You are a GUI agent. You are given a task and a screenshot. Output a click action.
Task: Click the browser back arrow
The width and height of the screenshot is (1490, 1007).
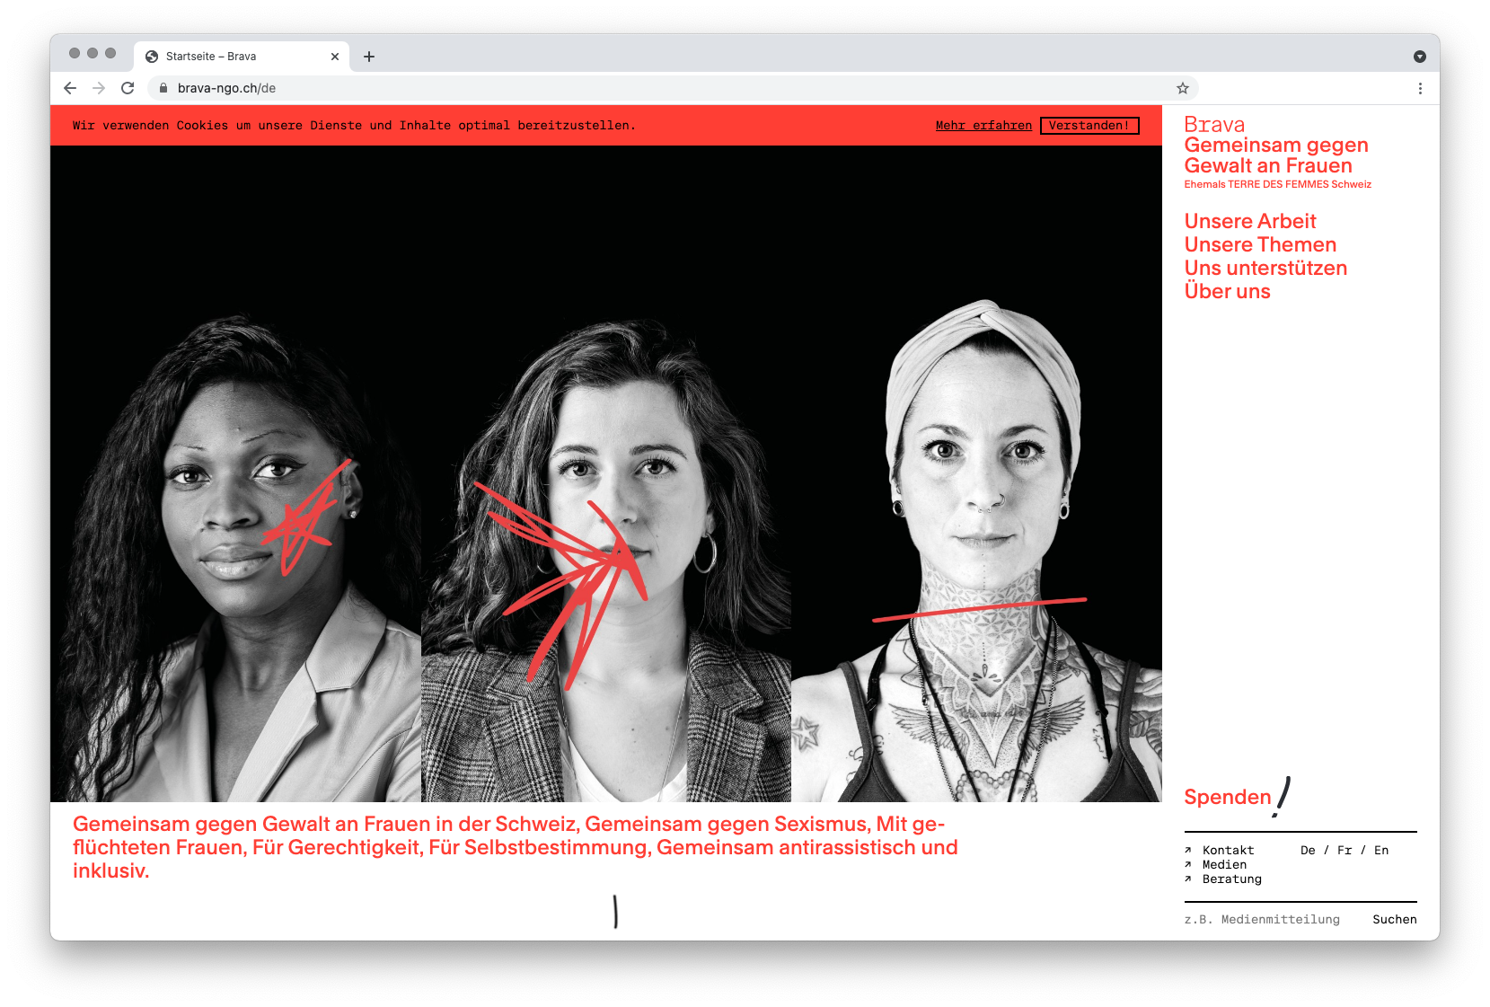pos(70,88)
